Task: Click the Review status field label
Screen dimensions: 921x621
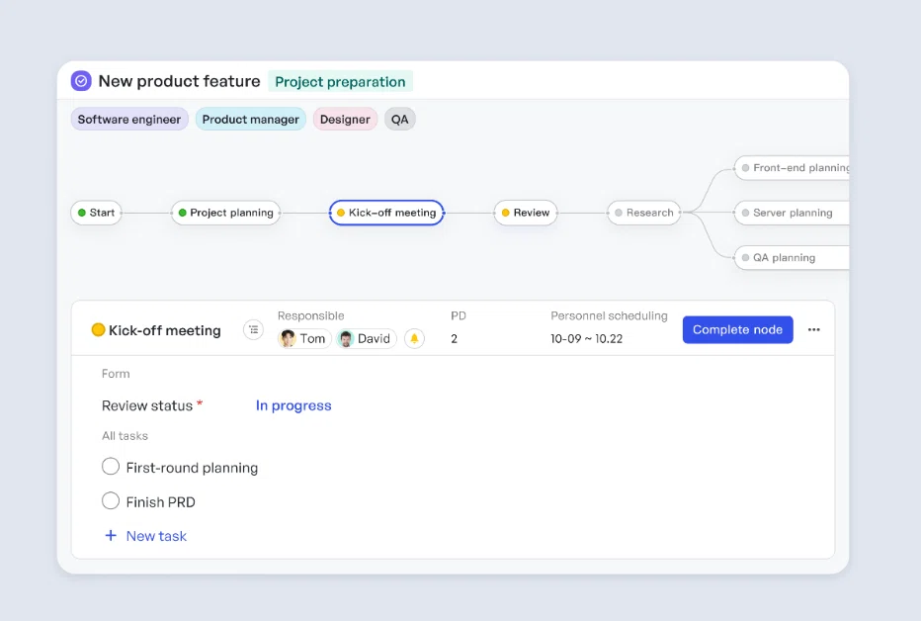Action: tap(147, 405)
